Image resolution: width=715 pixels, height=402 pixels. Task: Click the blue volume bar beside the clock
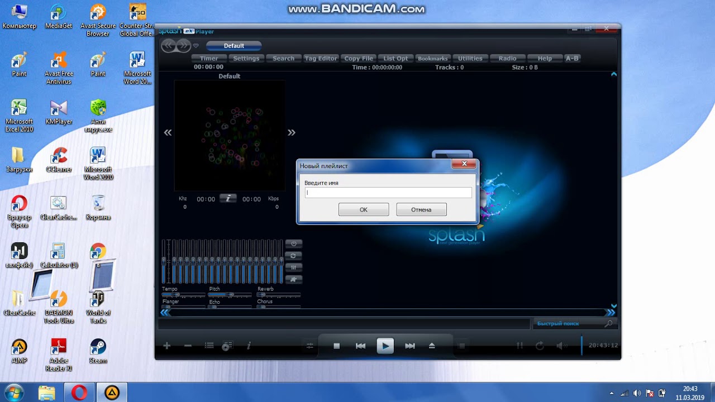[x=581, y=346]
